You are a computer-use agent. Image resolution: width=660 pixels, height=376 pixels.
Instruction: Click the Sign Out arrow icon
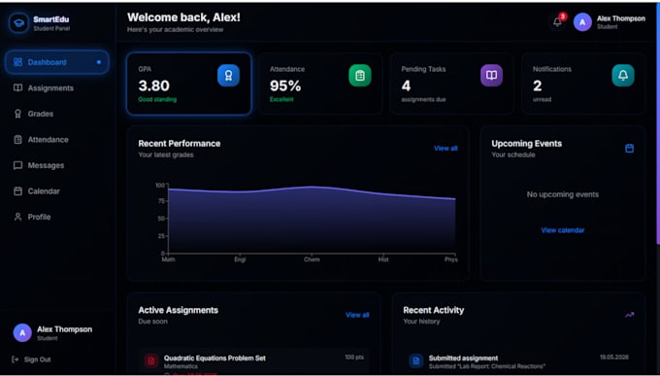click(x=16, y=359)
